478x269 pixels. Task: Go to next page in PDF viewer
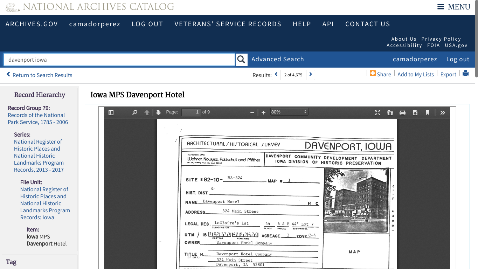click(x=158, y=112)
